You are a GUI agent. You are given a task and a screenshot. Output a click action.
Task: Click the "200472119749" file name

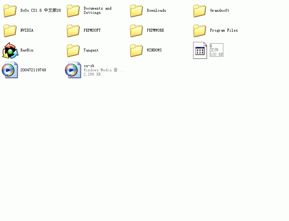33,70
